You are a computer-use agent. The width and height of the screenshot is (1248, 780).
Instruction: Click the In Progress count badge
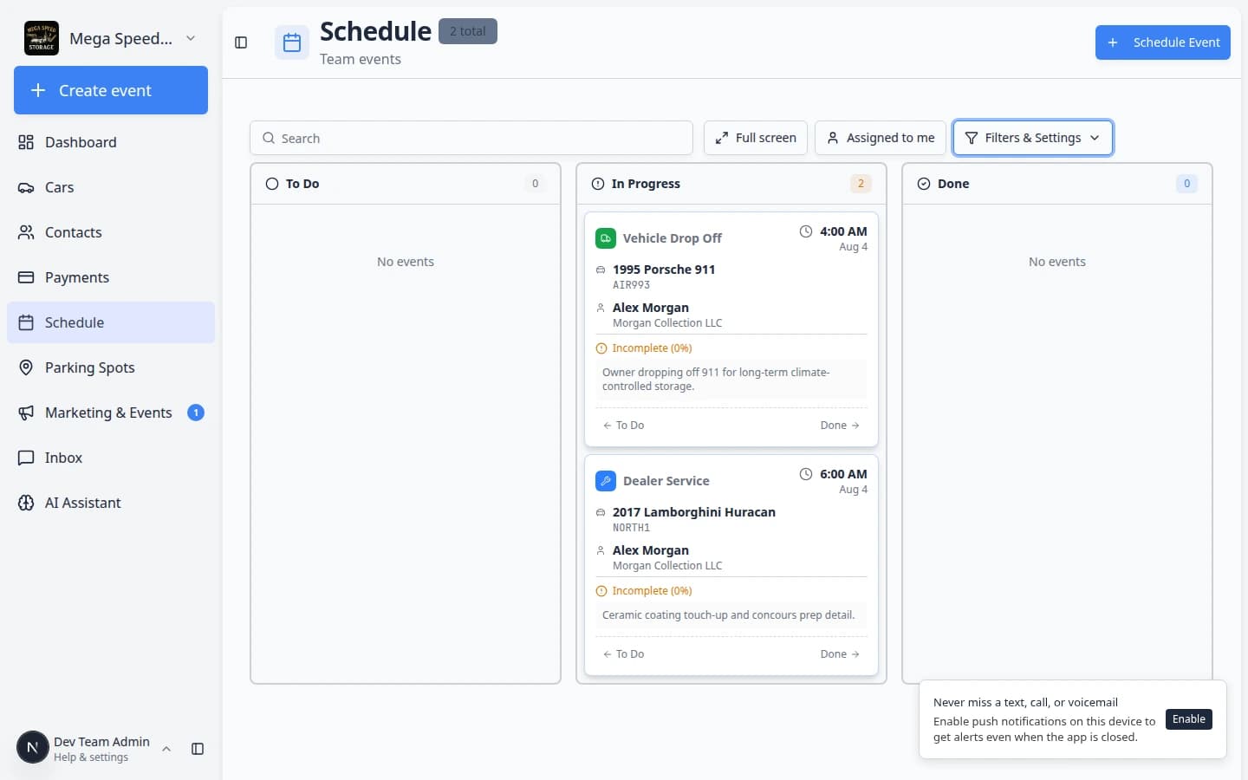861,184
